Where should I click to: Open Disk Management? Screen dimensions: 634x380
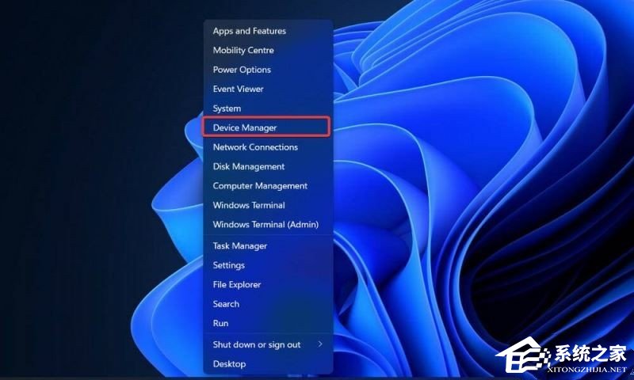coord(248,167)
